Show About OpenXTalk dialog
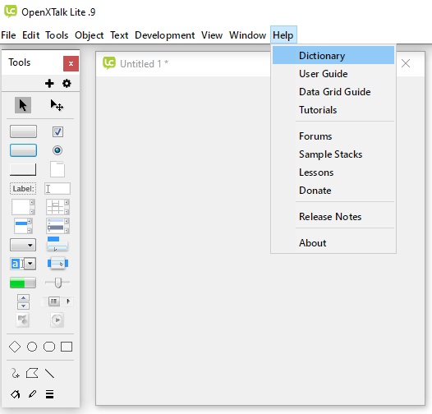Viewport: 432px width, 414px height. [333, 243]
